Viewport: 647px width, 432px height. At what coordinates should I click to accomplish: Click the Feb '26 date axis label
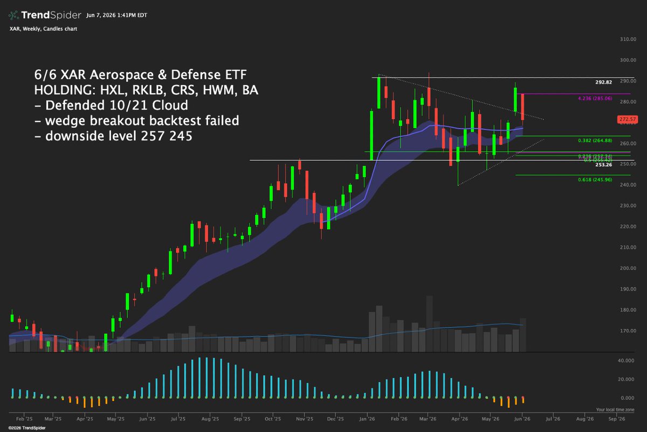coord(398,419)
